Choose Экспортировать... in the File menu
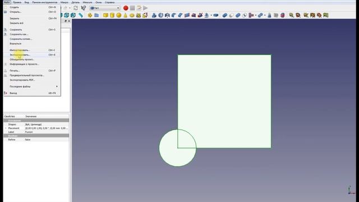This screenshot has height=202, width=359. (x=32, y=55)
